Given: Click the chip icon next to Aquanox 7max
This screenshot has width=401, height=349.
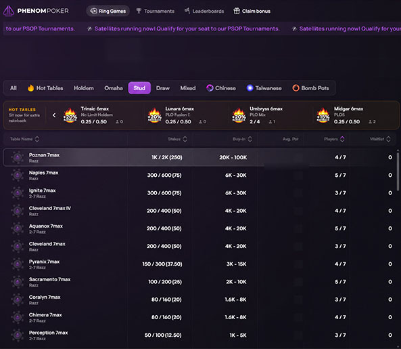Looking at the screenshot, I should pos(18,228).
